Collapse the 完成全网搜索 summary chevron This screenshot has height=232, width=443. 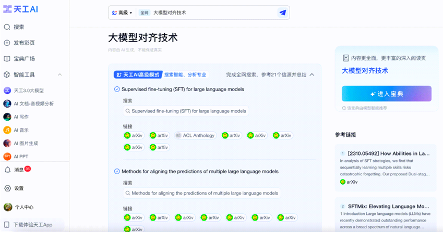pyautogui.click(x=312, y=74)
